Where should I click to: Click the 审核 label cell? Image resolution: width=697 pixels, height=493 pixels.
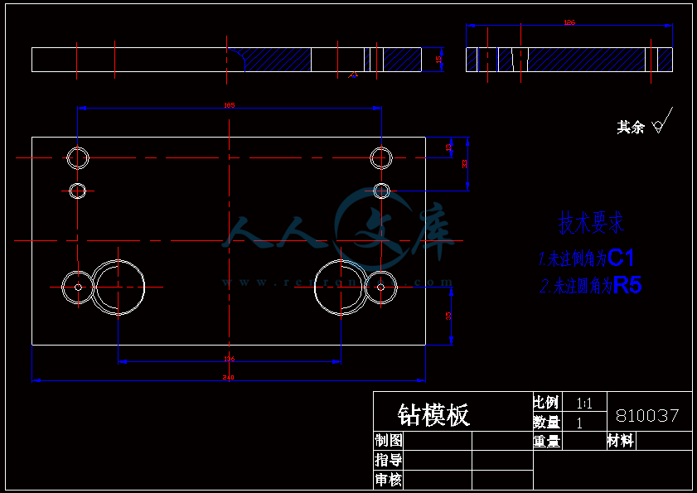tap(389, 480)
